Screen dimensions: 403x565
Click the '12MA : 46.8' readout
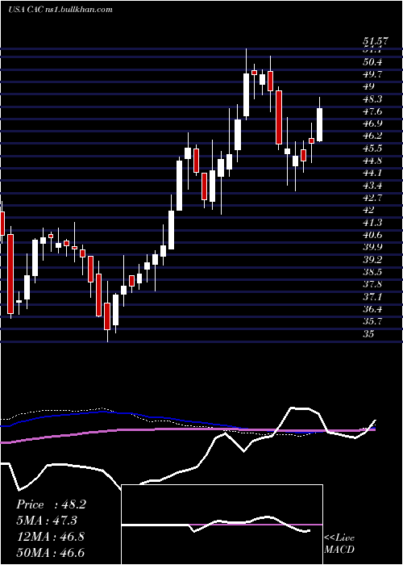pyautogui.click(x=50, y=537)
